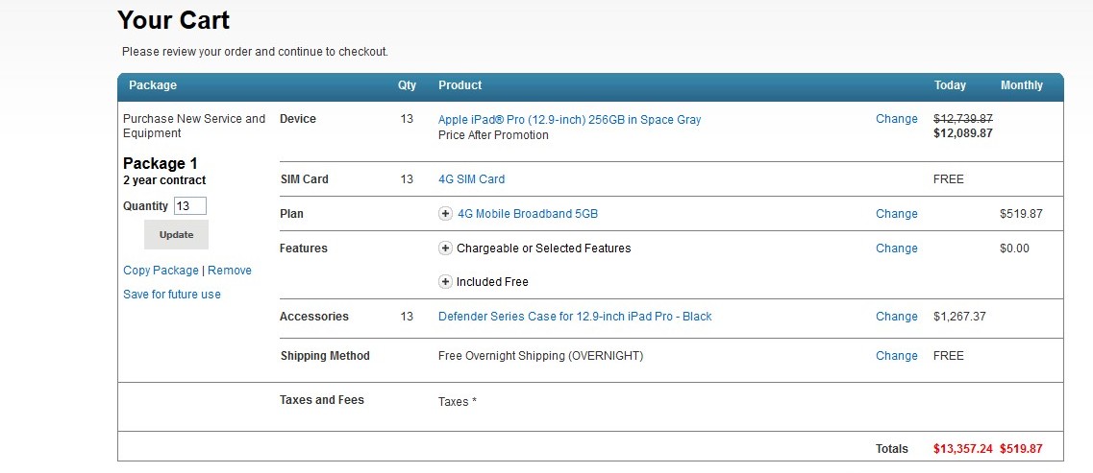Click the Free Overnight Shipping text
The height and width of the screenshot is (473, 1093).
point(540,356)
